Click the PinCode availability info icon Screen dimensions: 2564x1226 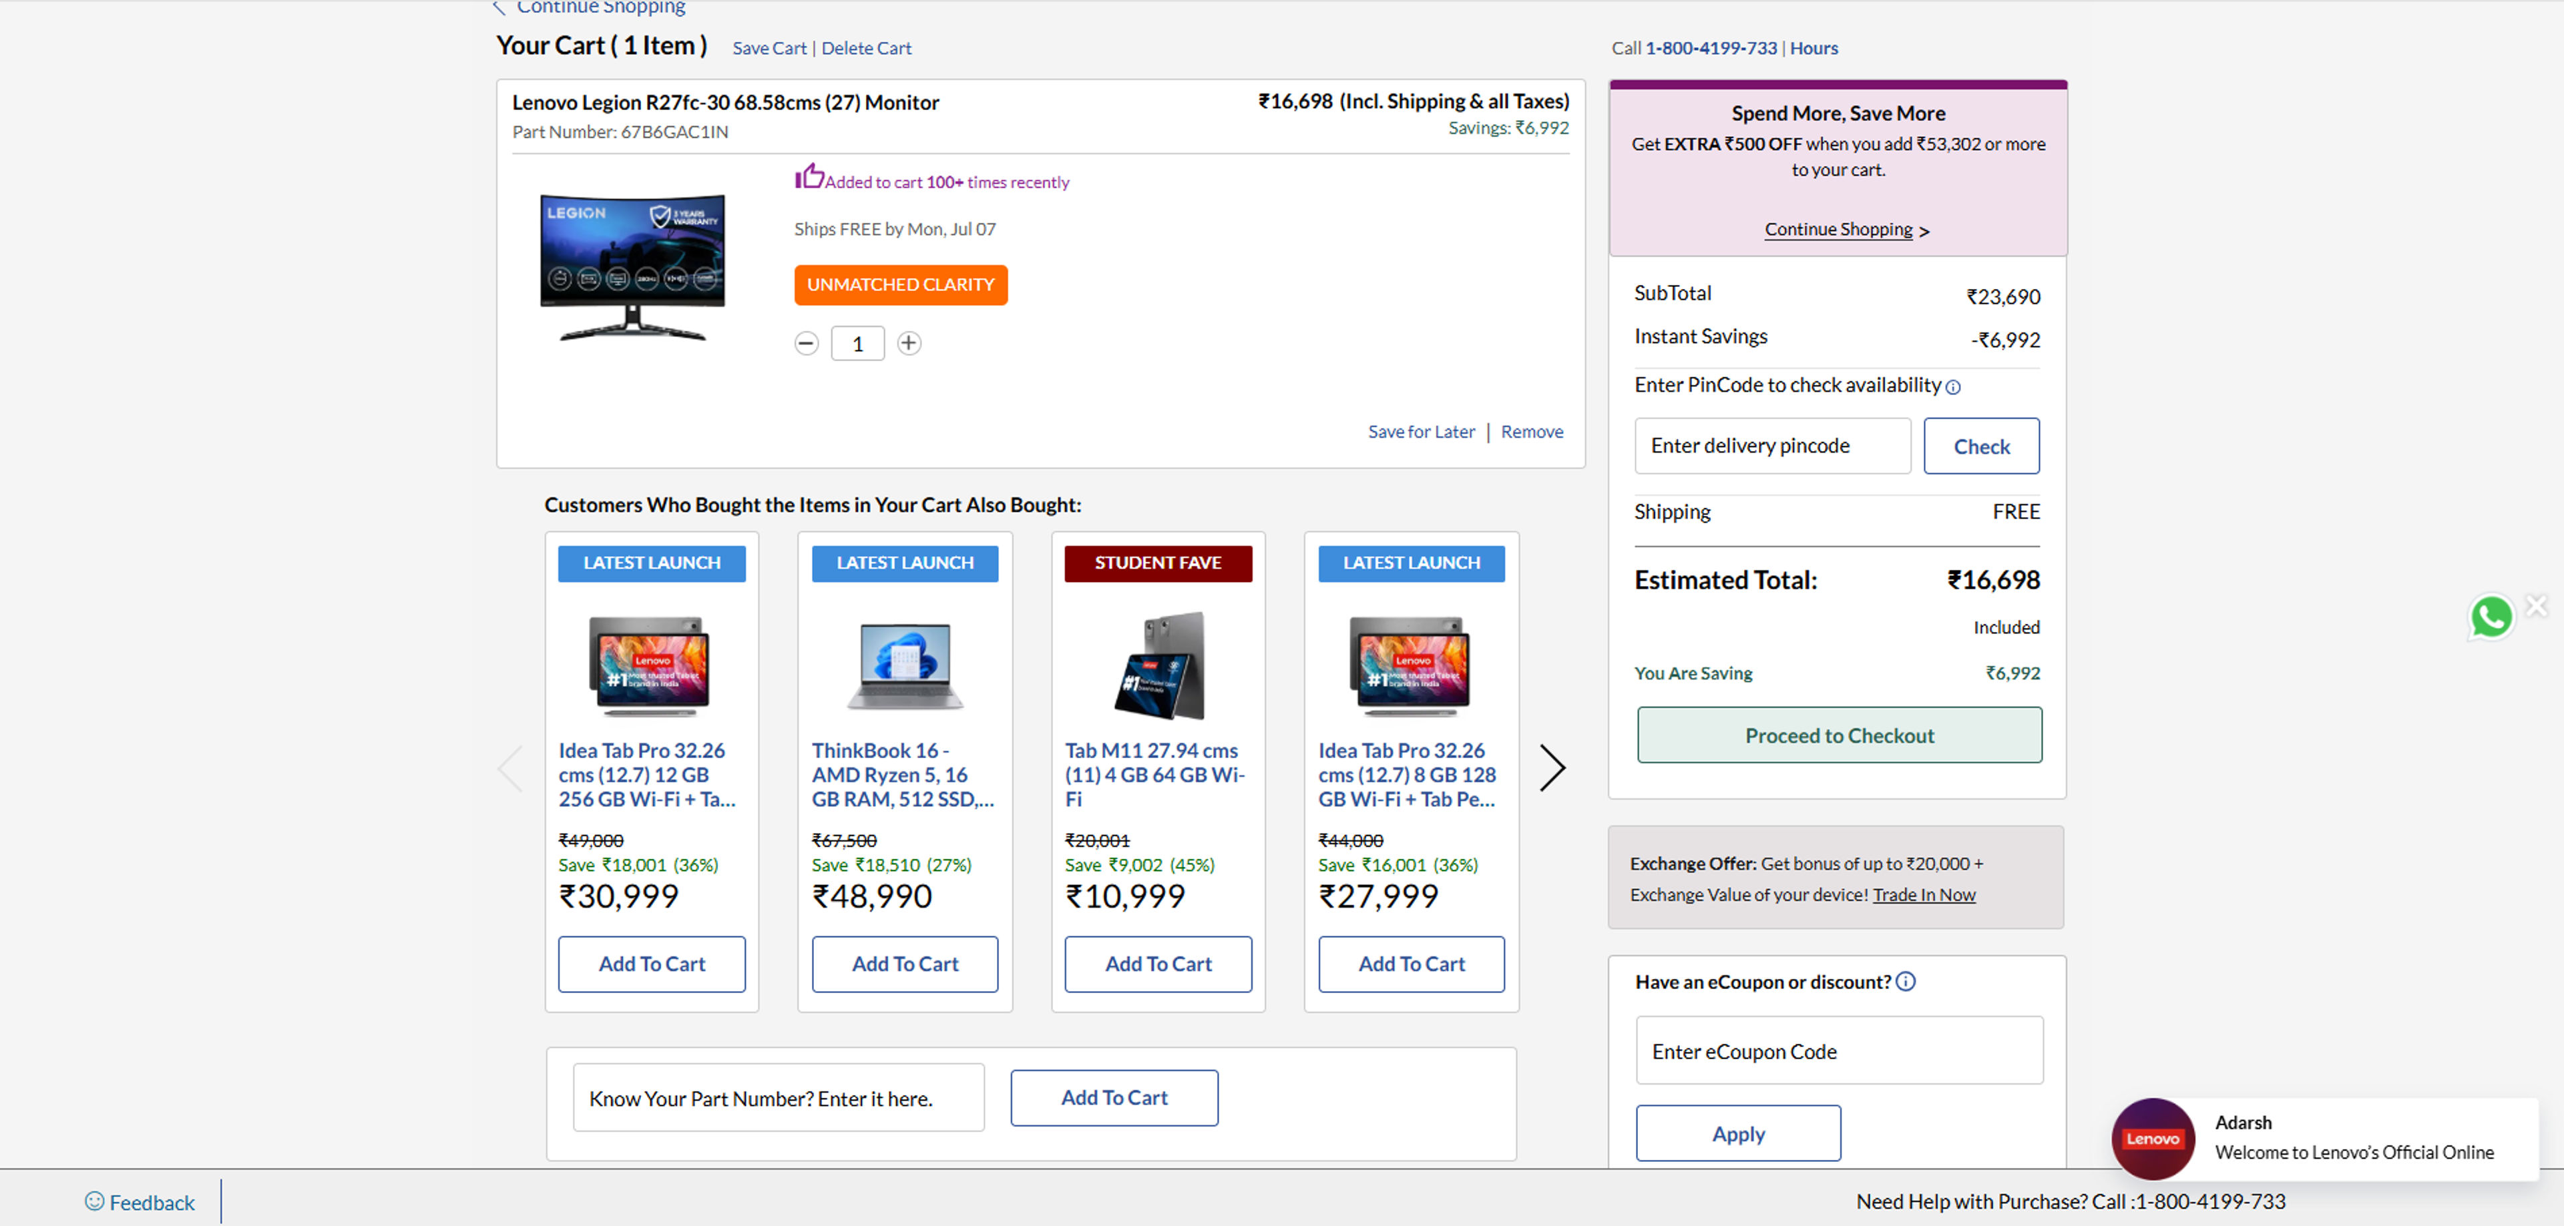point(1953,387)
